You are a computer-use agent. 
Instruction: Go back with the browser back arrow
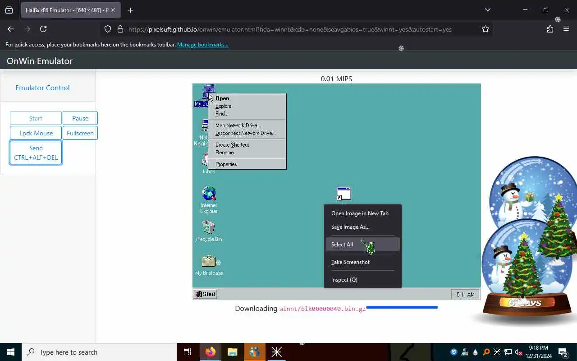[11, 29]
